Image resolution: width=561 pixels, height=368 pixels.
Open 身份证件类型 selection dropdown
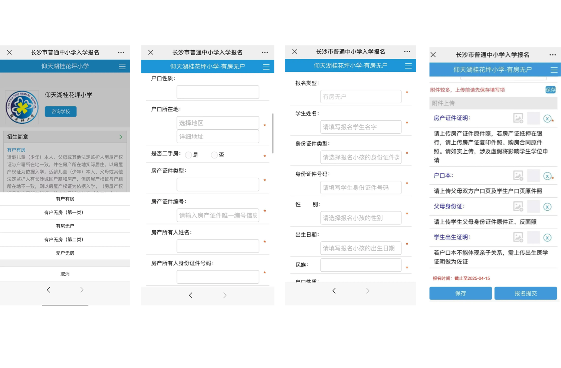pos(361,157)
